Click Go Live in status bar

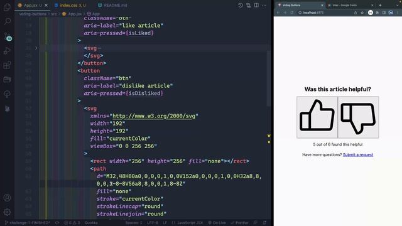point(217,223)
